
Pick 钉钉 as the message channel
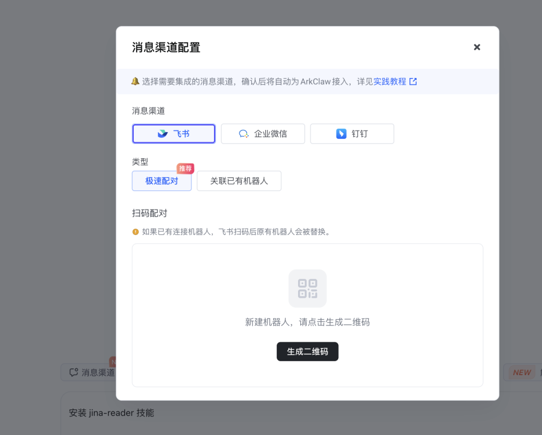(x=352, y=134)
